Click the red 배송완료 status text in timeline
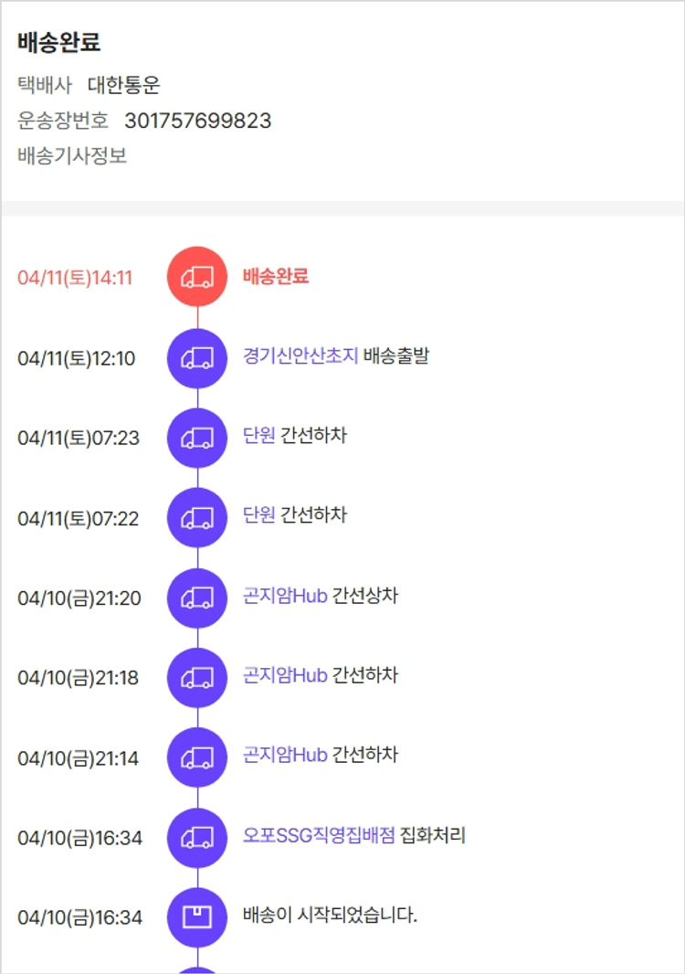The height and width of the screenshot is (974, 685). point(276,276)
